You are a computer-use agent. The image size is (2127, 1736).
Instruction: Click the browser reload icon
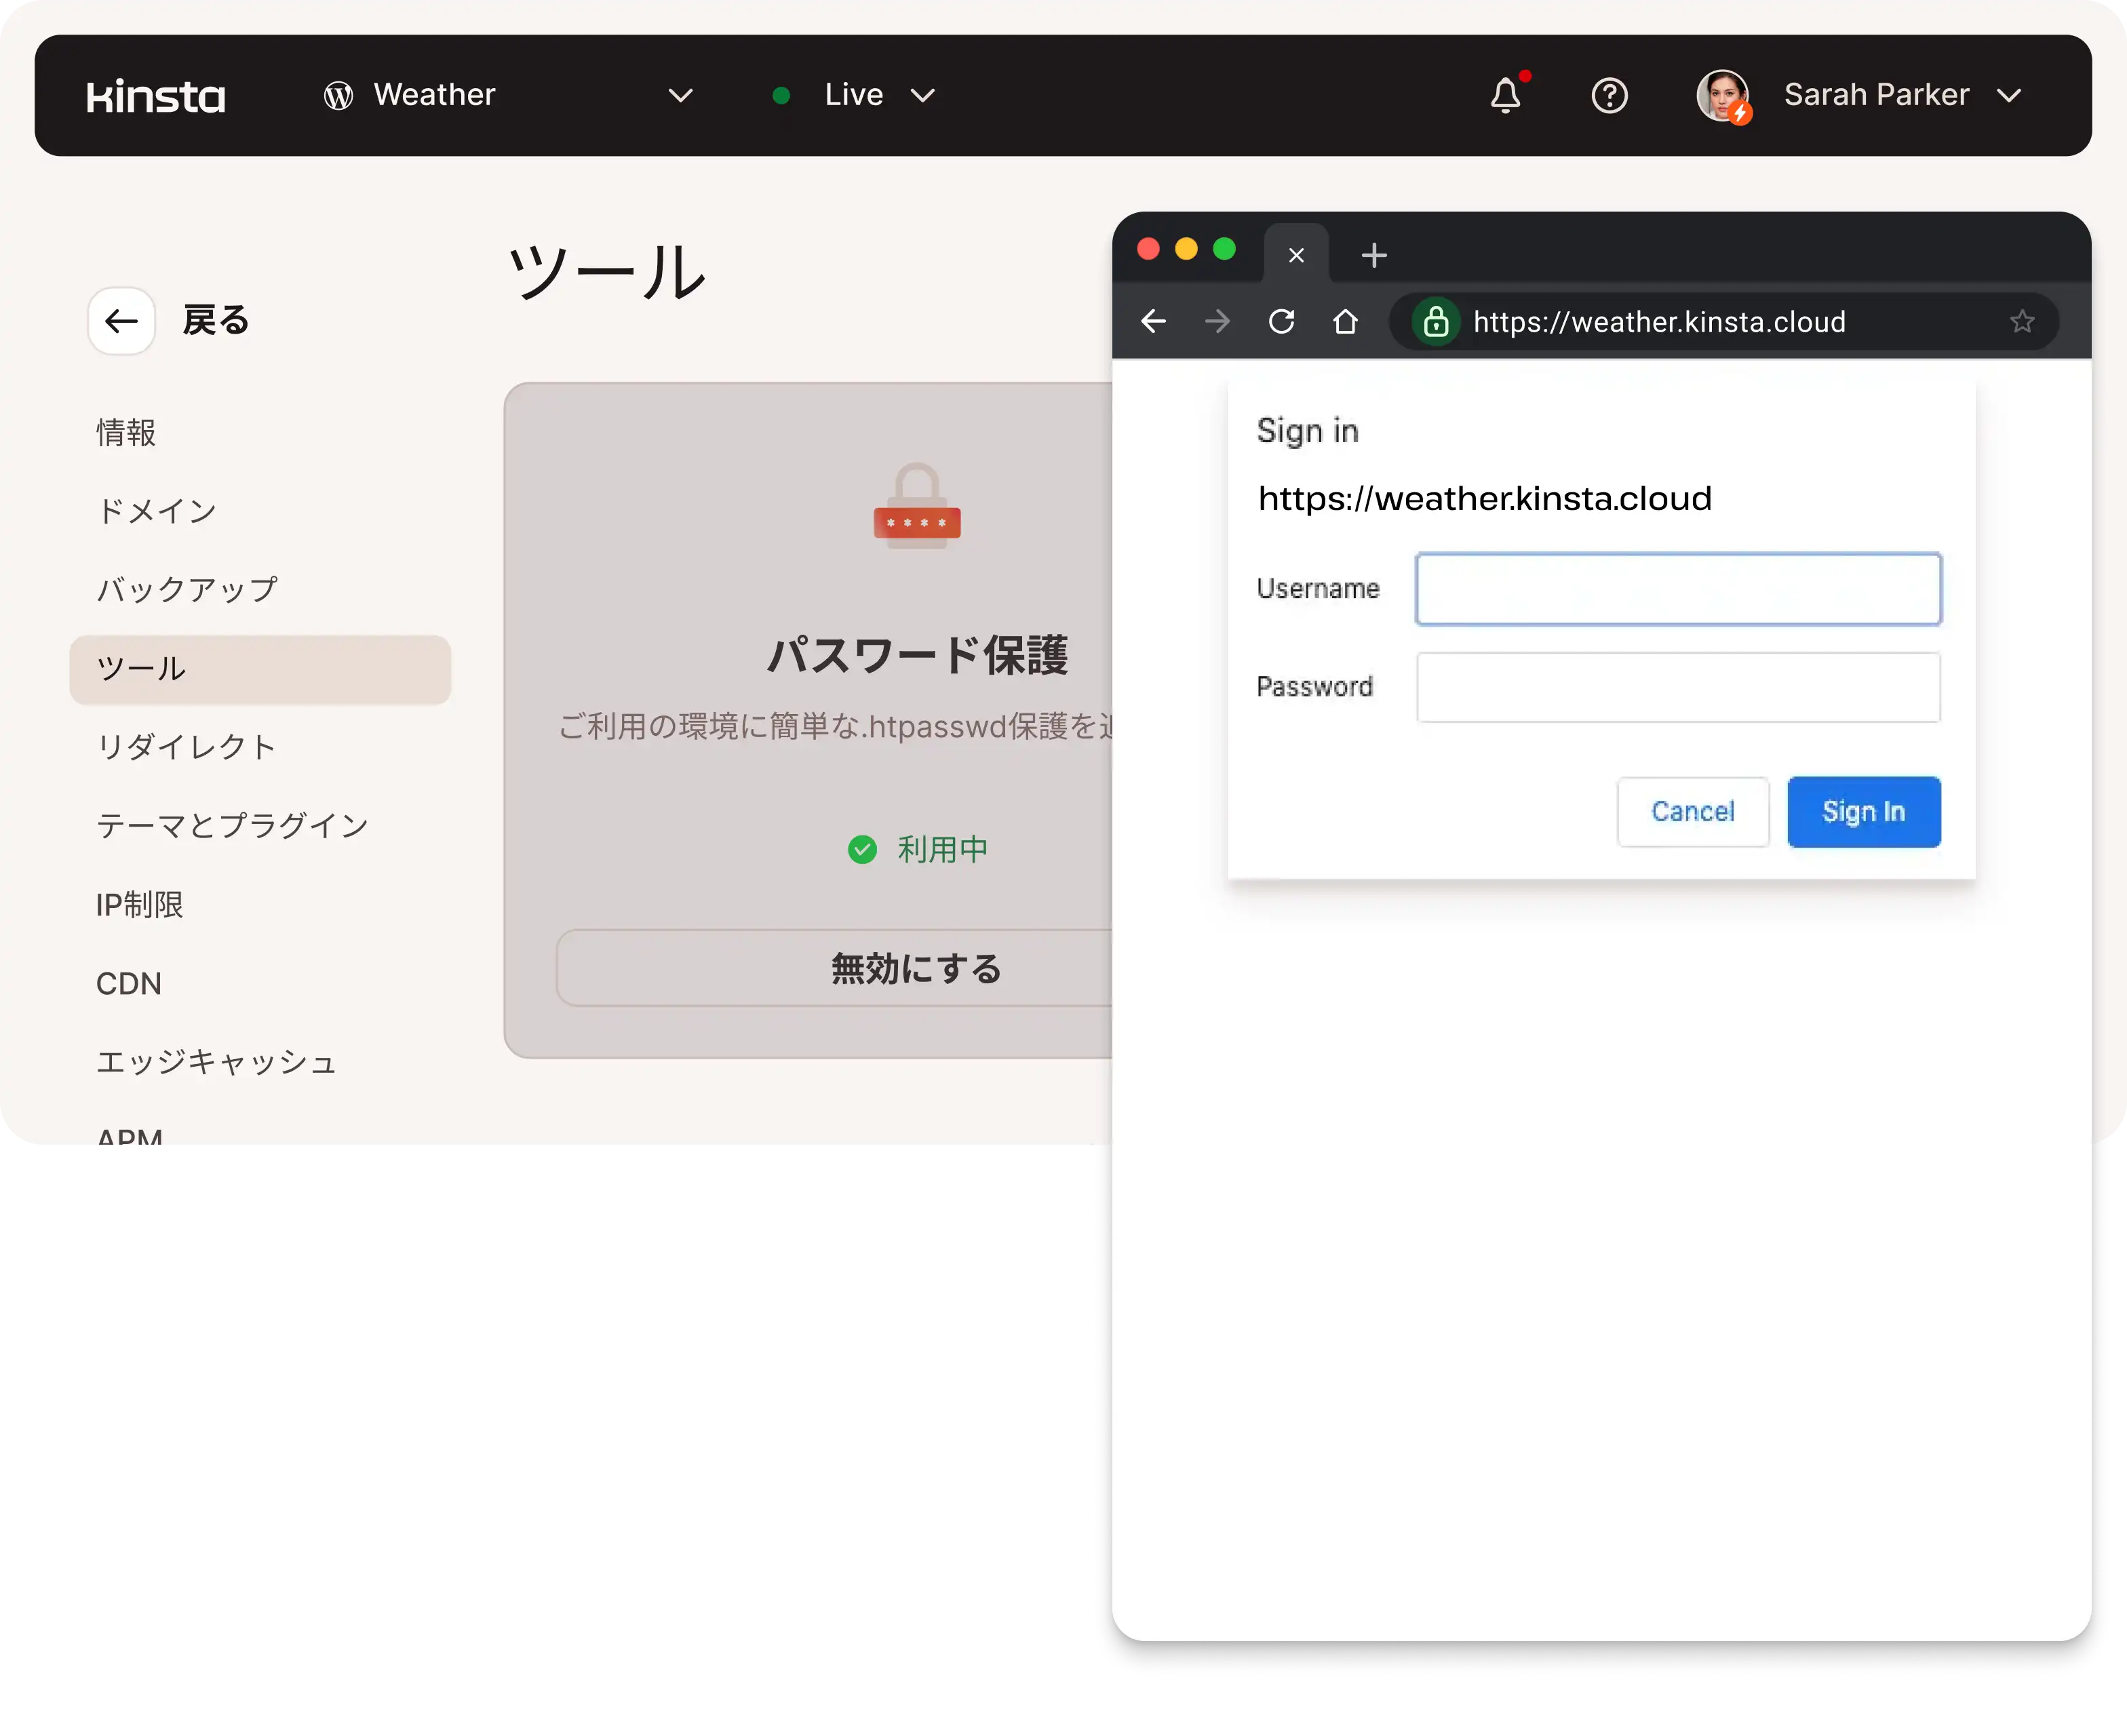click(1281, 322)
